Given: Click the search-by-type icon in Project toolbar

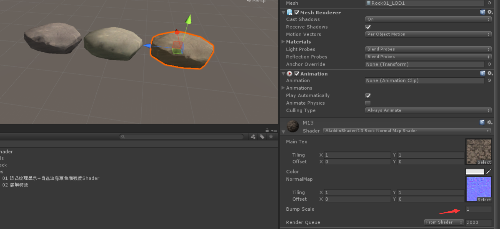Looking at the screenshot, I should tap(253, 136).
